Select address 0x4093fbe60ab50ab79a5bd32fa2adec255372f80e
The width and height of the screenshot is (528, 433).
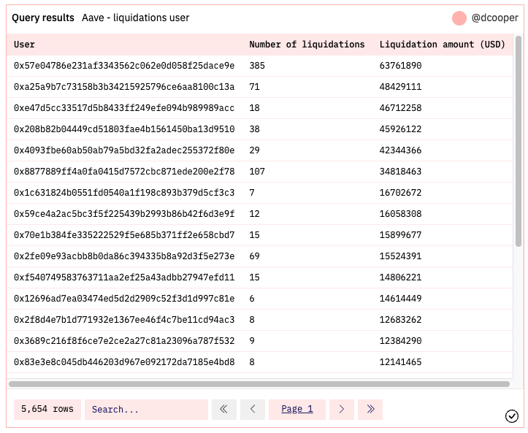124,150
